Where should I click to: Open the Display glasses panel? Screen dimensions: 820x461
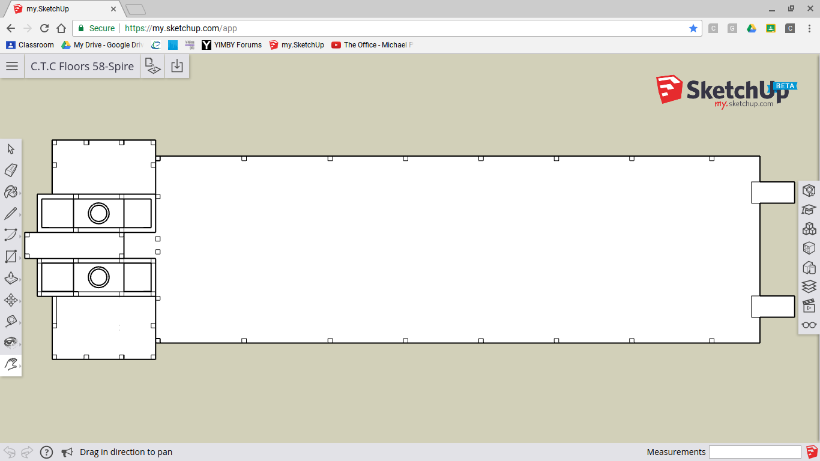point(809,325)
